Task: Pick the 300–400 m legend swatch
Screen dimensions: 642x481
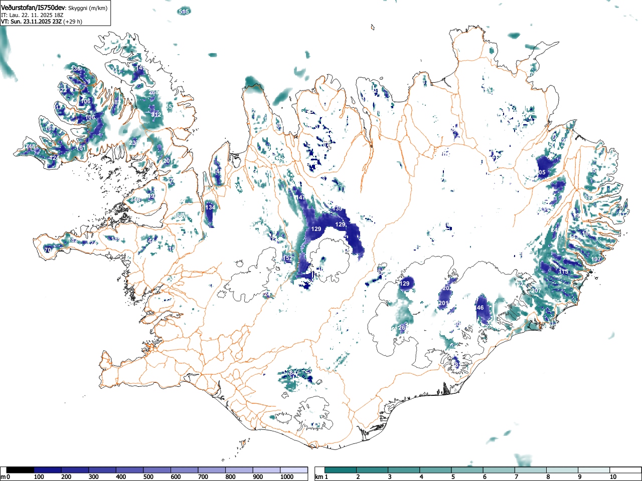Action: (102, 470)
